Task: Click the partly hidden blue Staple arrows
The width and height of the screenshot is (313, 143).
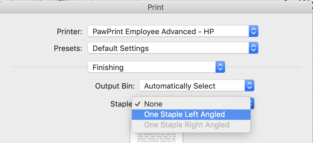Action: pos(252,103)
